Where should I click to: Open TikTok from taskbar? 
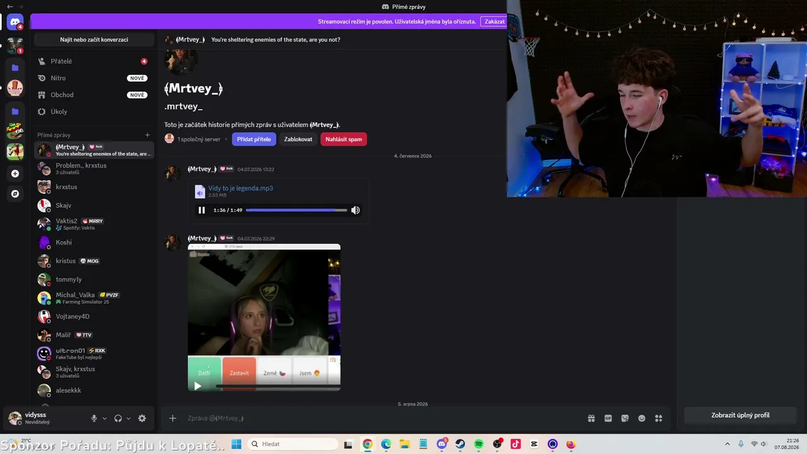(516, 444)
